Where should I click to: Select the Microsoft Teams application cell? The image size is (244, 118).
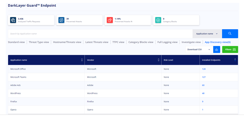coord(46,77)
